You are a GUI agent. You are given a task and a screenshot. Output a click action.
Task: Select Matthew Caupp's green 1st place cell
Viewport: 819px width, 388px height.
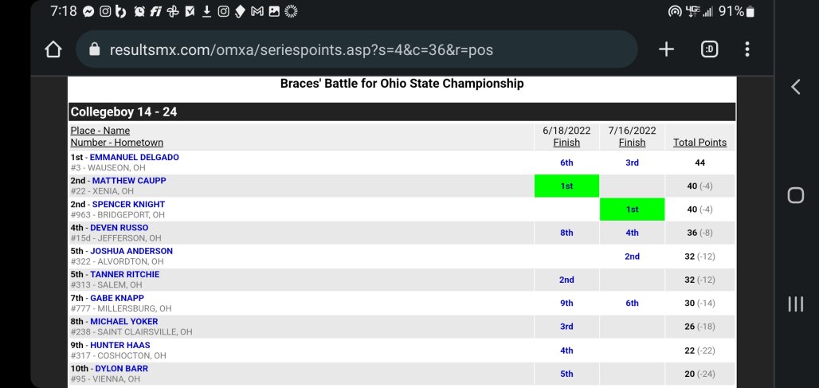[566, 186]
